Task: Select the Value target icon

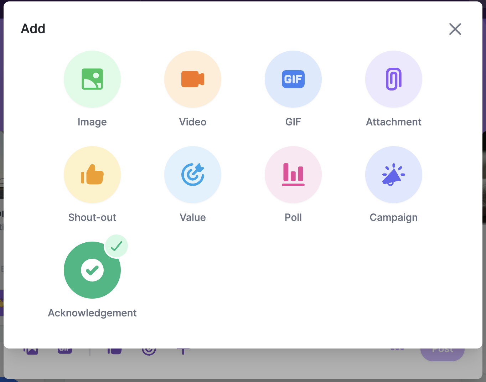Action: coord(193,175)
